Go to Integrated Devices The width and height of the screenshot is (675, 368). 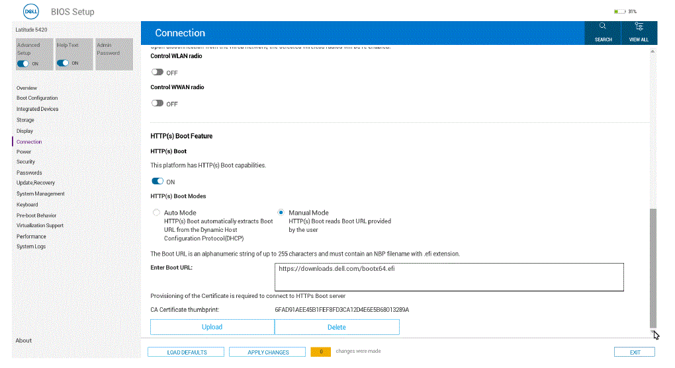tap(38, 109)
